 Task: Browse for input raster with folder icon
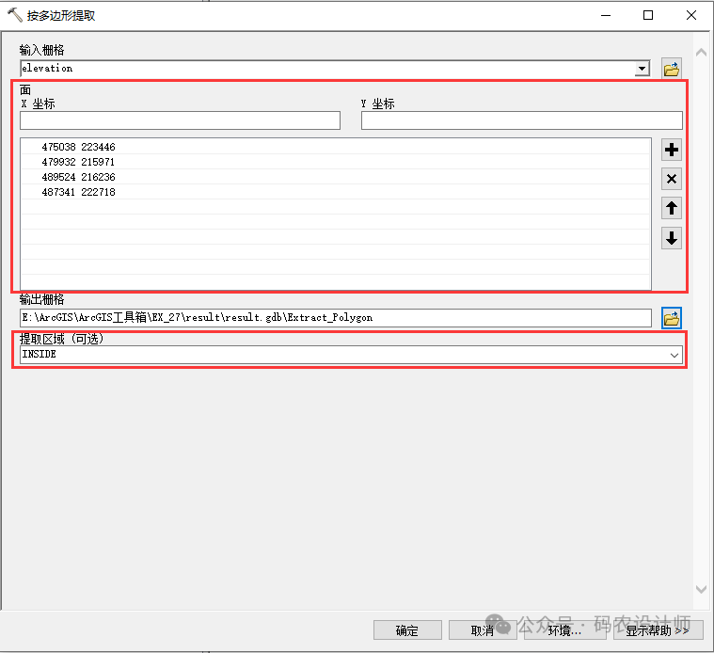(x=671, y=69)
